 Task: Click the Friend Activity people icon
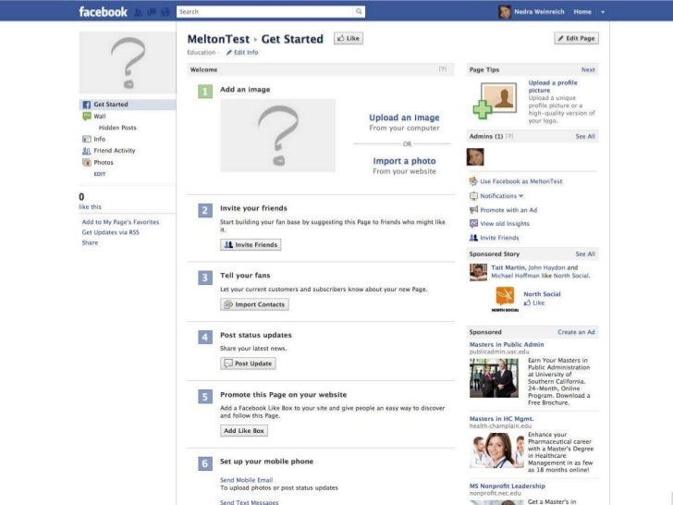87,151
